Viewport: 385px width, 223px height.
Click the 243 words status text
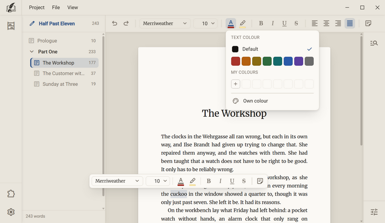click(x=35, y=216)
